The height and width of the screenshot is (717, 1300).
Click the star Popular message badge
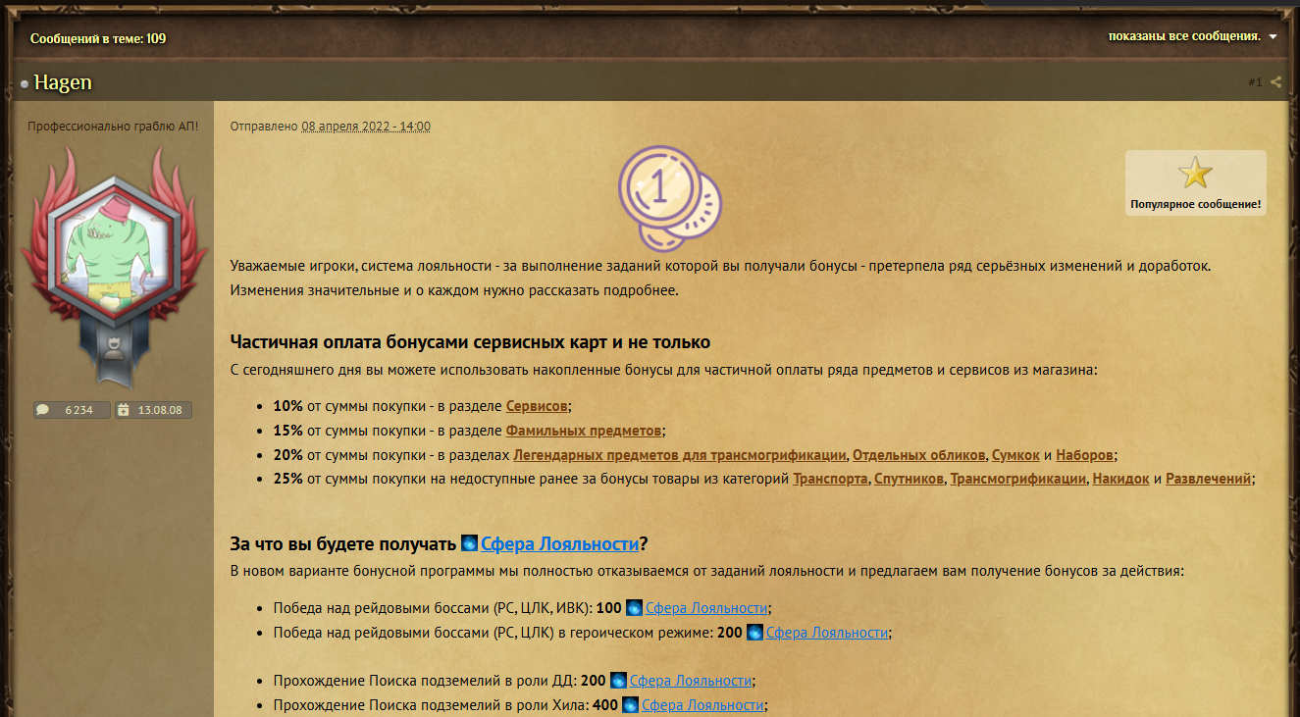coord(1195,182)
